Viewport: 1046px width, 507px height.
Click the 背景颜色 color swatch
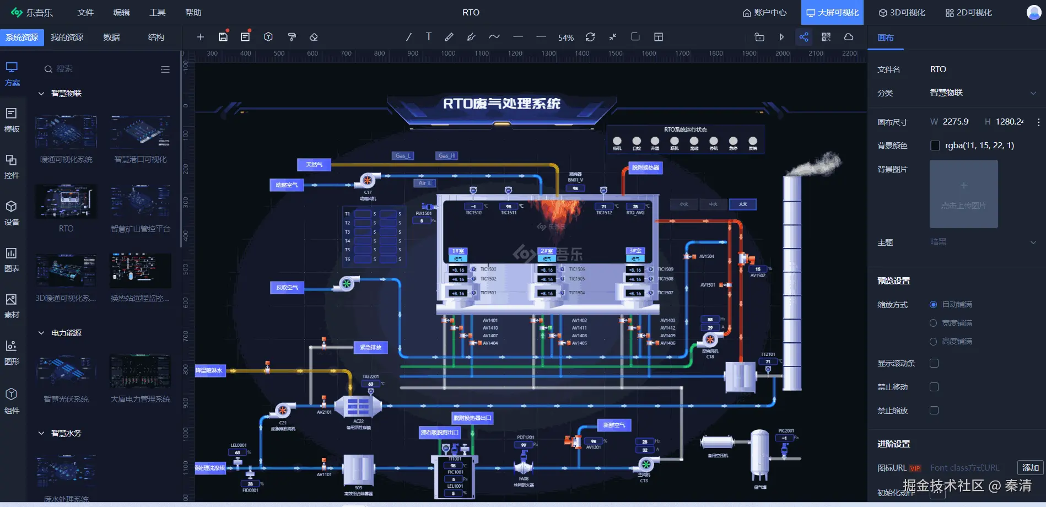935,145
